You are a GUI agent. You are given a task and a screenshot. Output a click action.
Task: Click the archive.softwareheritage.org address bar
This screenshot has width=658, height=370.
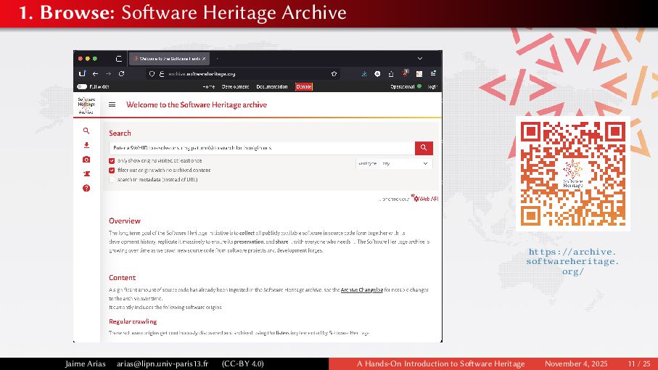243,74
